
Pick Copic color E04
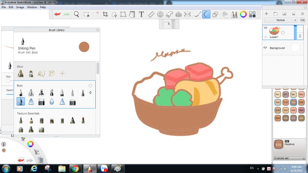pyautogui.click(x=301, y=110)
